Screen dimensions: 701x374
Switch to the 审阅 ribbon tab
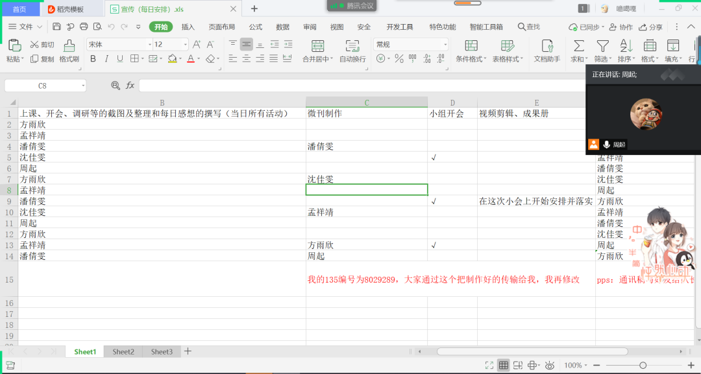pos(310,27)
